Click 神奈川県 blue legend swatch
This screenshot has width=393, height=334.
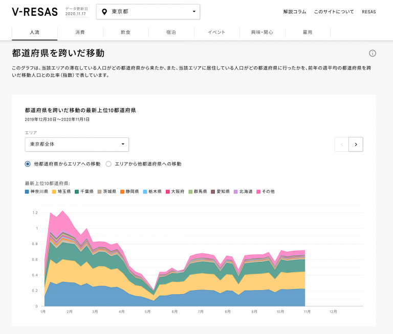click(x=27, y=192)
